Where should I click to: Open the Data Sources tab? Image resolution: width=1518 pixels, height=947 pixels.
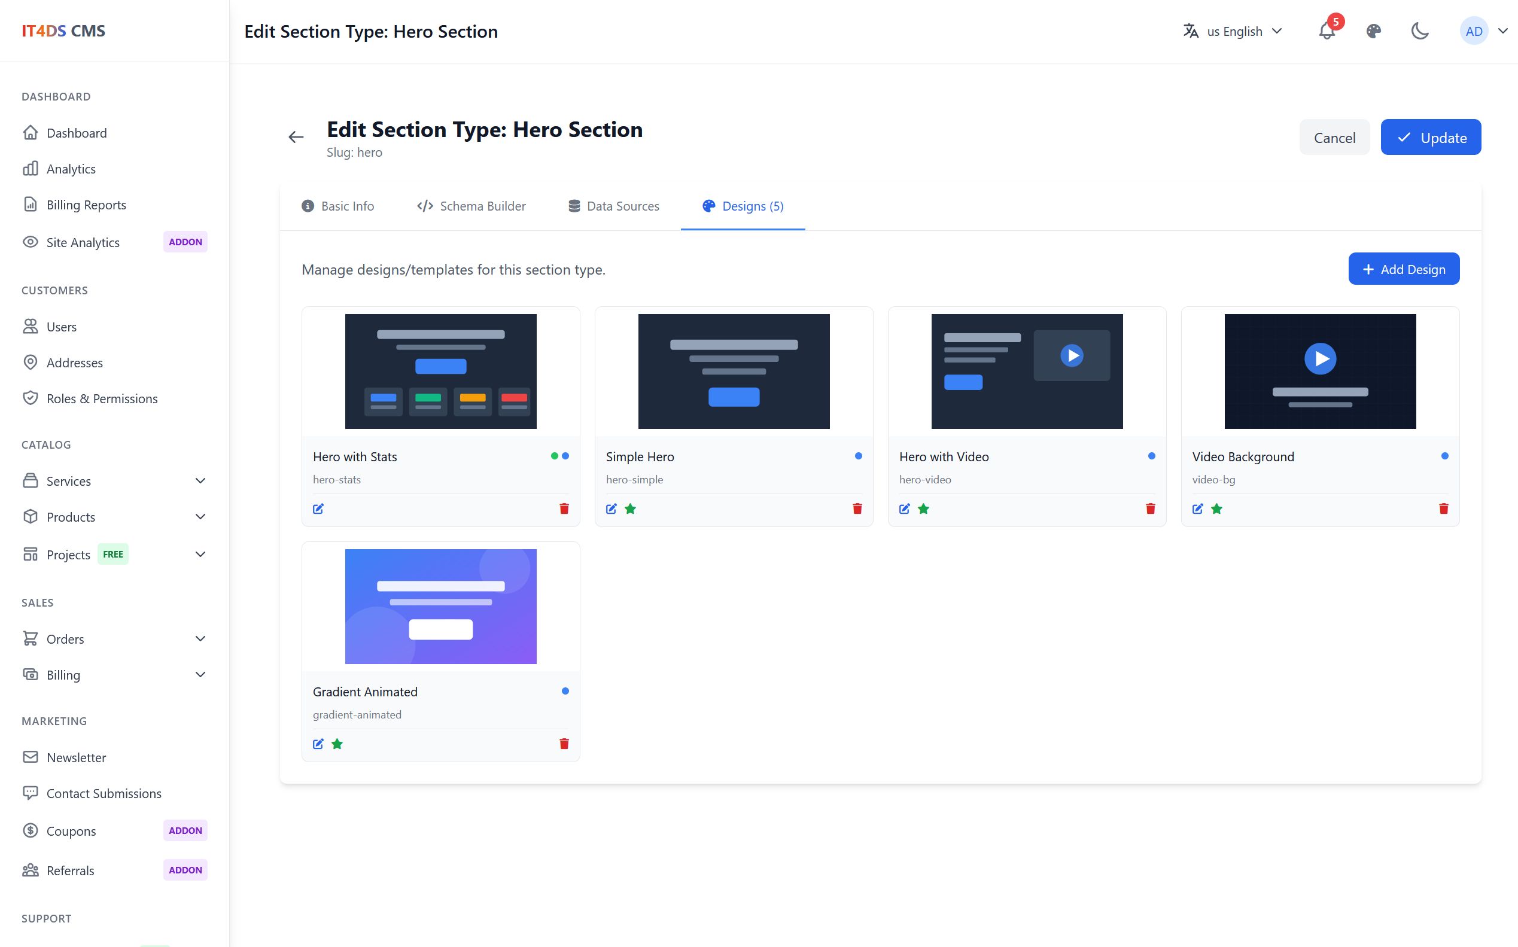[613, 206]
